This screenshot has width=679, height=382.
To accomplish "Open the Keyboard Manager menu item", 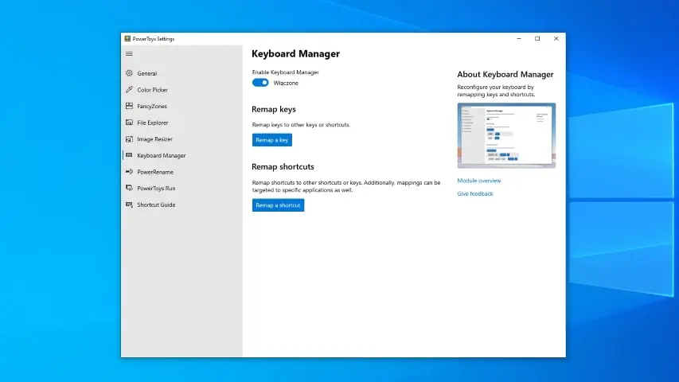I will pyautogui.click(x=161, y=155).
